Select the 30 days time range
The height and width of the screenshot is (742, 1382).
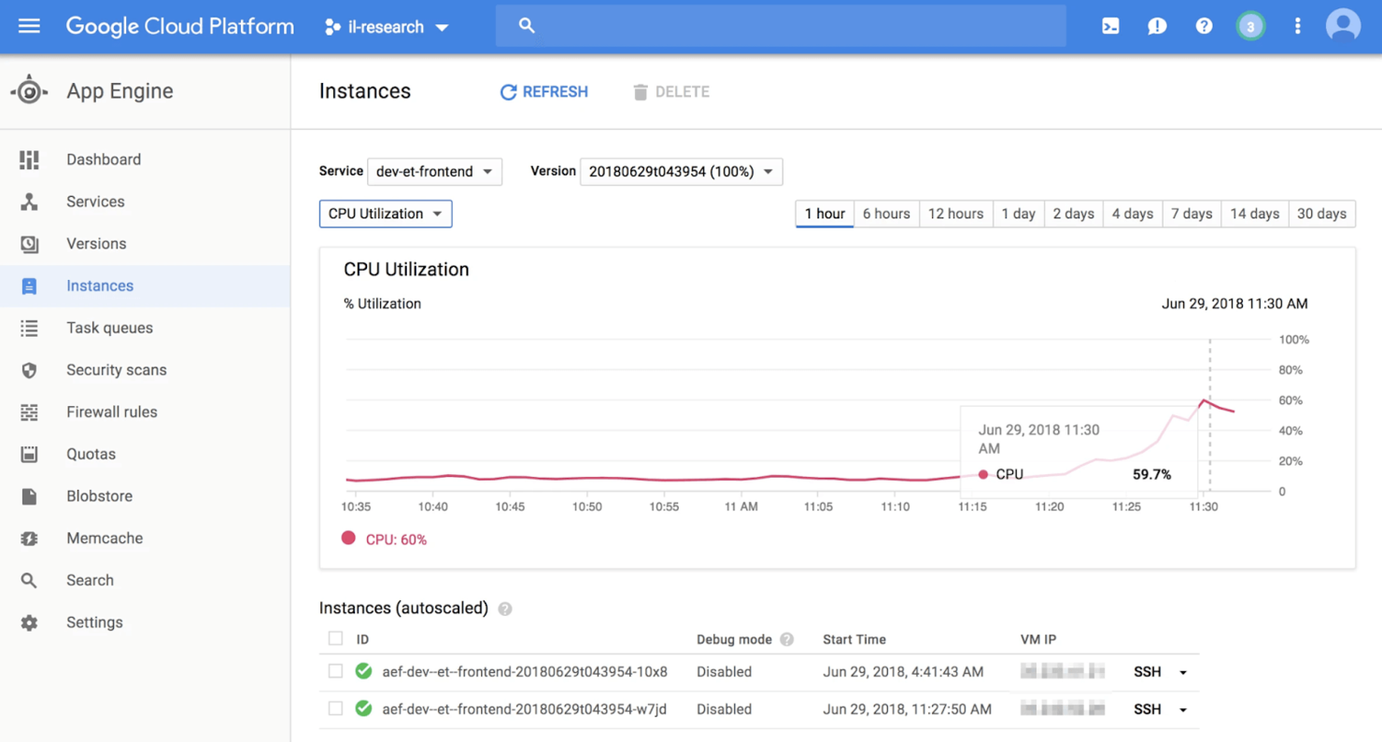tap(1321, 213)
